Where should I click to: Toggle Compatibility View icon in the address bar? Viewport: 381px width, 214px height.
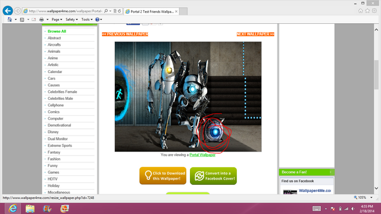click(x=115, y=11)
